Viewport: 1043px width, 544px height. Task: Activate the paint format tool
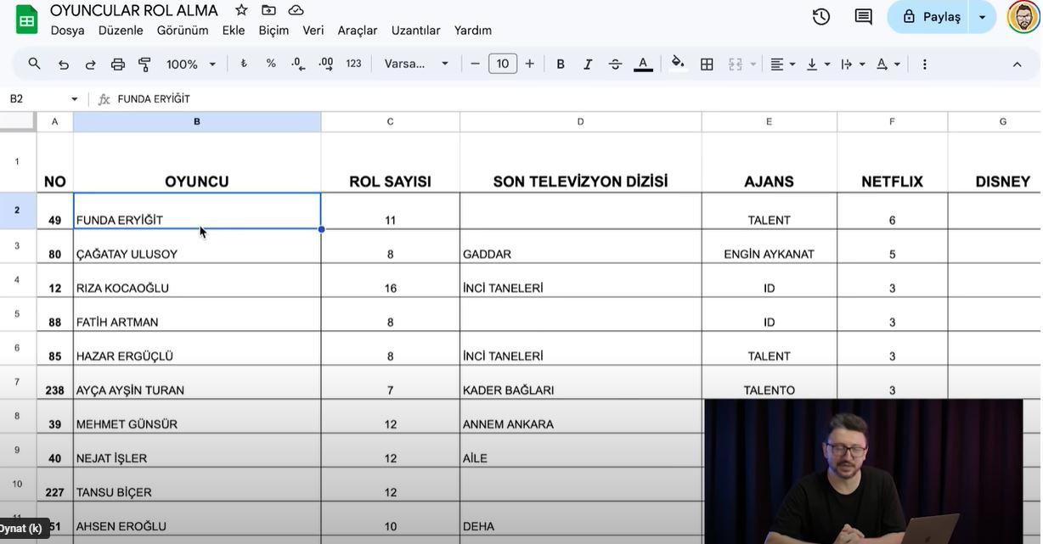coord(145,64)
